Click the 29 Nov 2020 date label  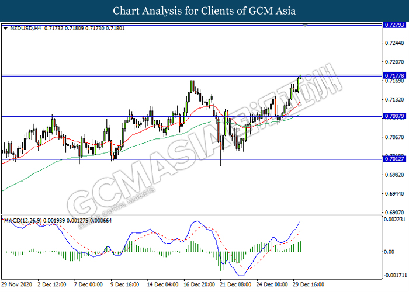tap(16, 286)
